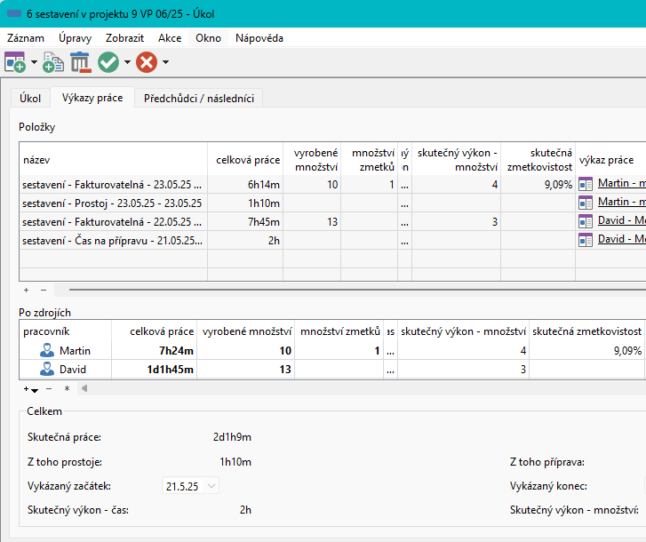Select row sestavení - Čas na přípravu
The image size is (646, 542).
112,241
